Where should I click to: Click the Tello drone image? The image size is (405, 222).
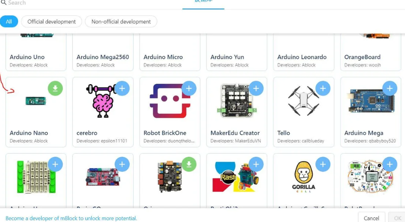[x=303, y=102]
